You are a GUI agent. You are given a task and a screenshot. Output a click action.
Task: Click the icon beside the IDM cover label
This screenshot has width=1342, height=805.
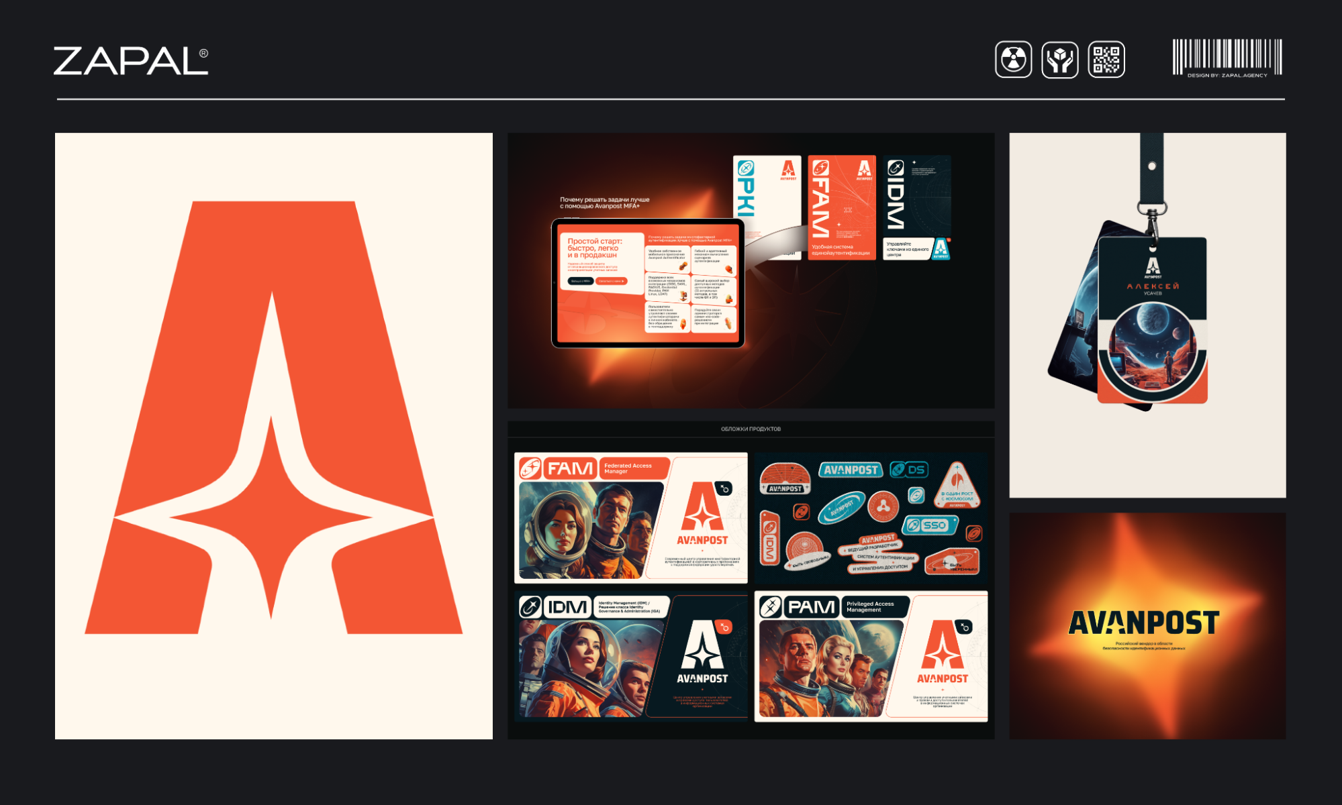click(x=530, y=607)
